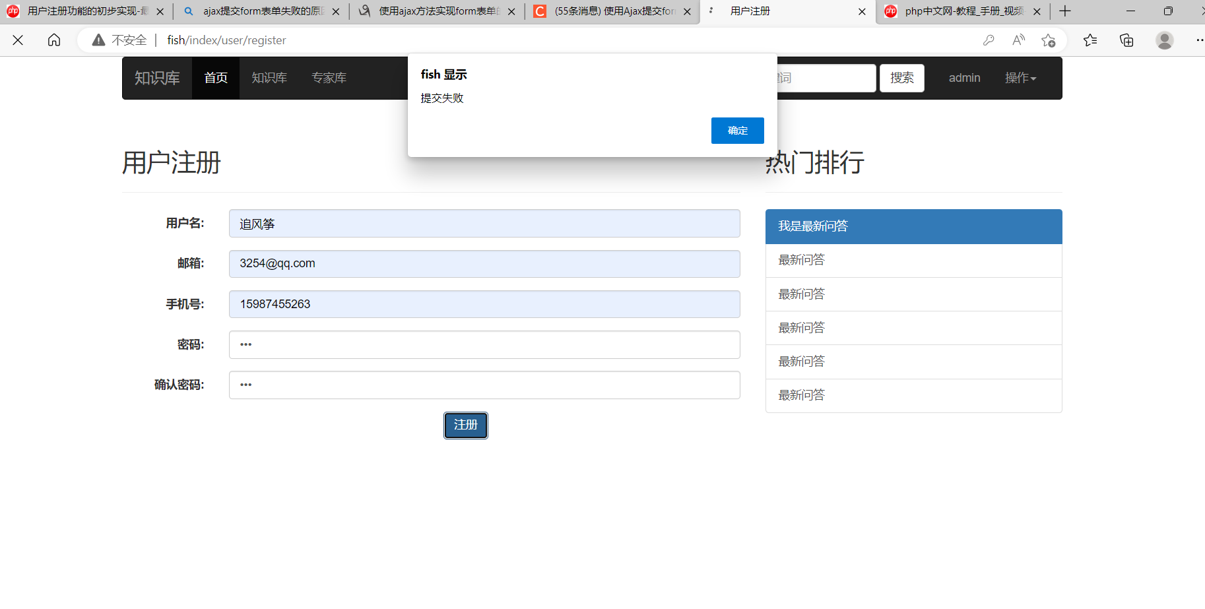Switch to 用户注册功能的初步实现 tab
The image size is (1205, 609).
pos(87,11)
